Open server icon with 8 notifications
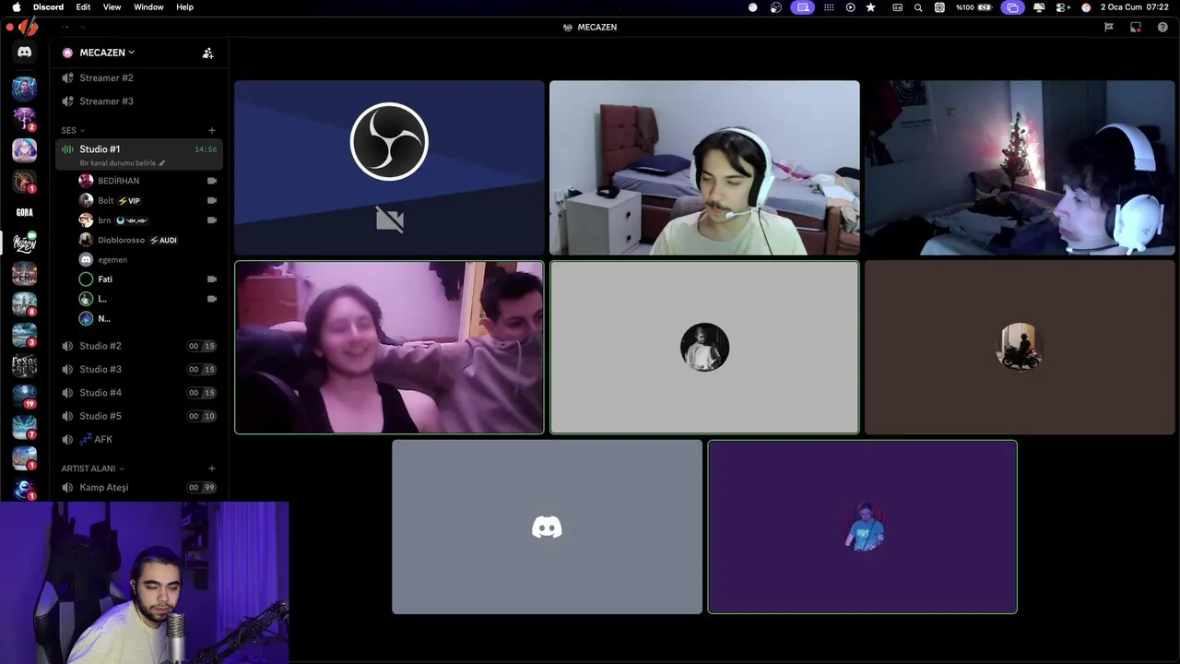This screenshot has height=664, width=1180. point(24,304)
